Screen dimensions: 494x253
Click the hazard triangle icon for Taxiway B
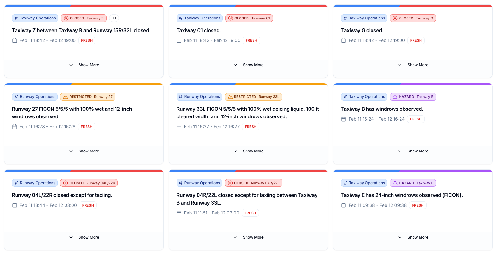pyautogui.click(x=395, y=97)
